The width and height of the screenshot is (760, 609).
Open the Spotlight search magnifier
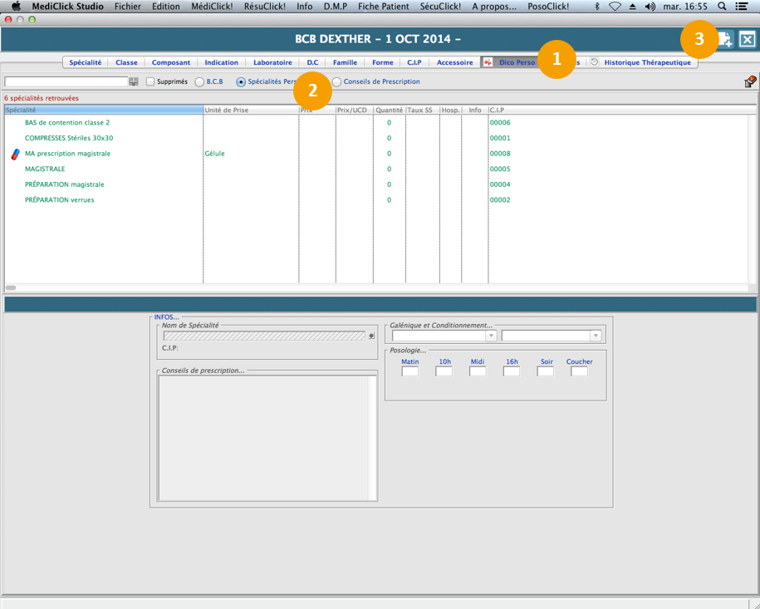click(722, 6)
